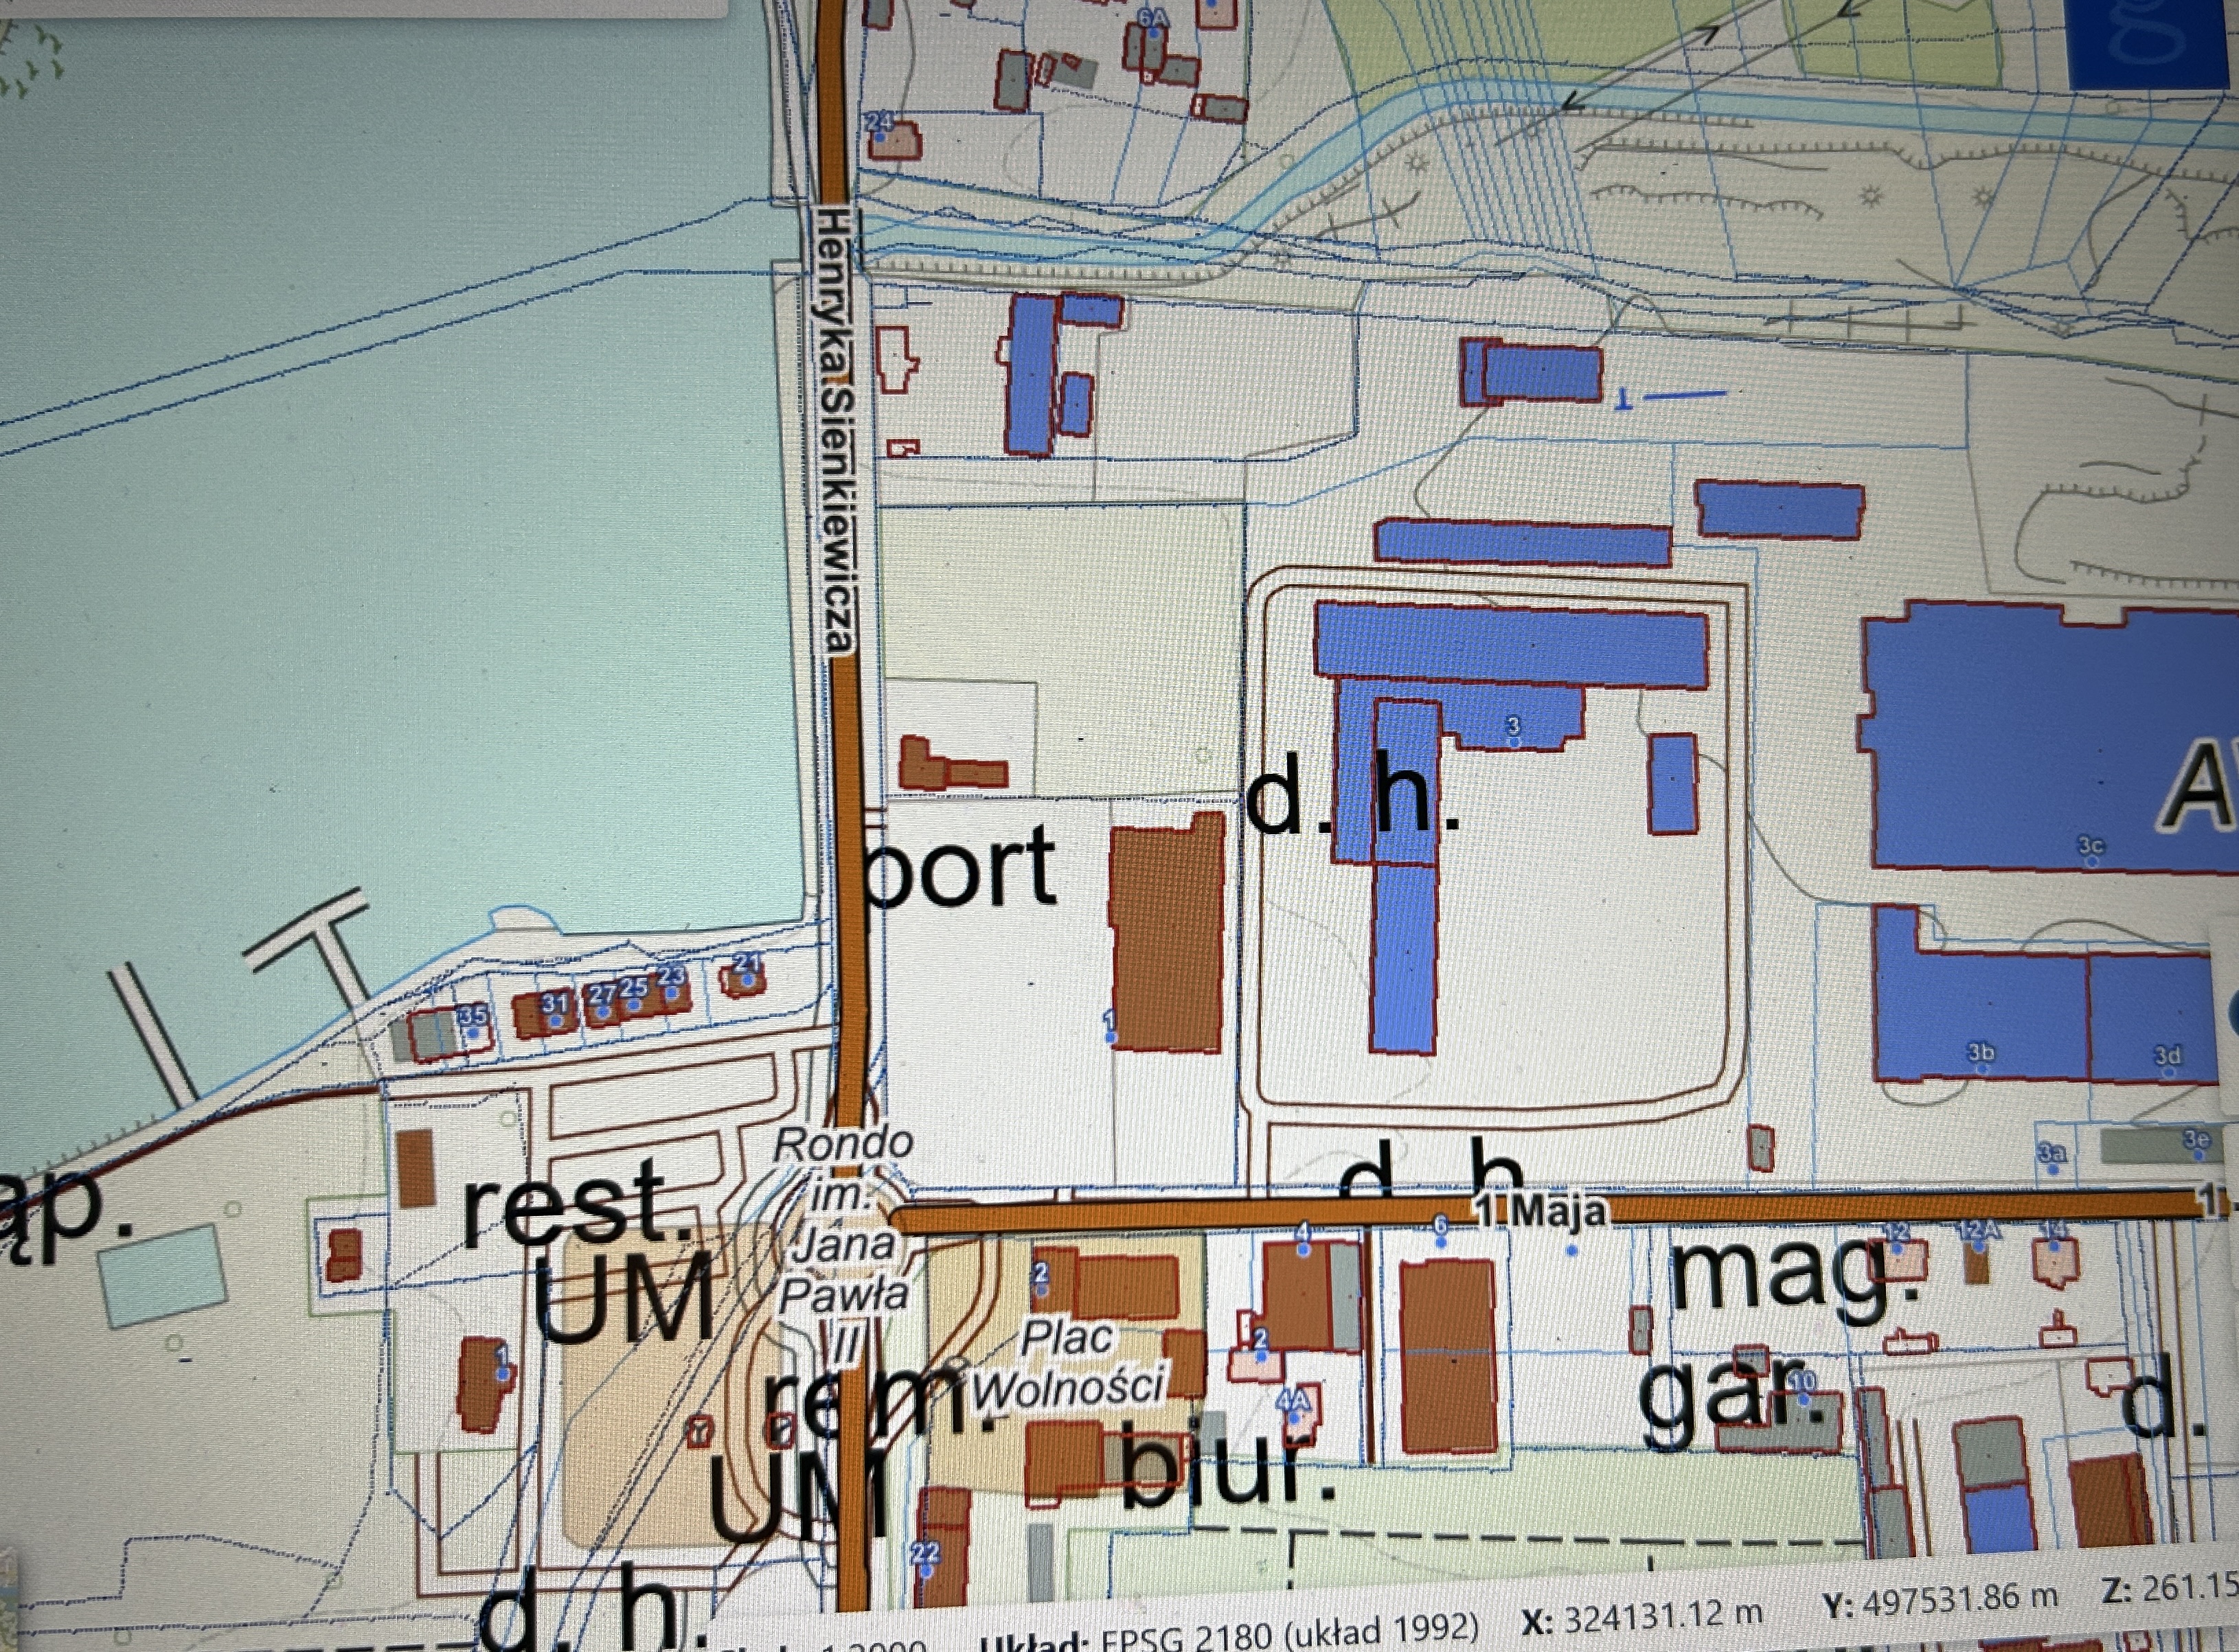
Task: Click the Plac Wolności label
Action: point(1067,1363)
